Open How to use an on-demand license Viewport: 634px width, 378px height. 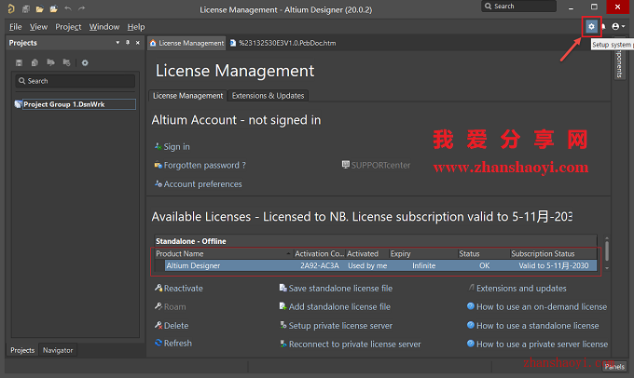pyautogui.click(x=537, y=307)
